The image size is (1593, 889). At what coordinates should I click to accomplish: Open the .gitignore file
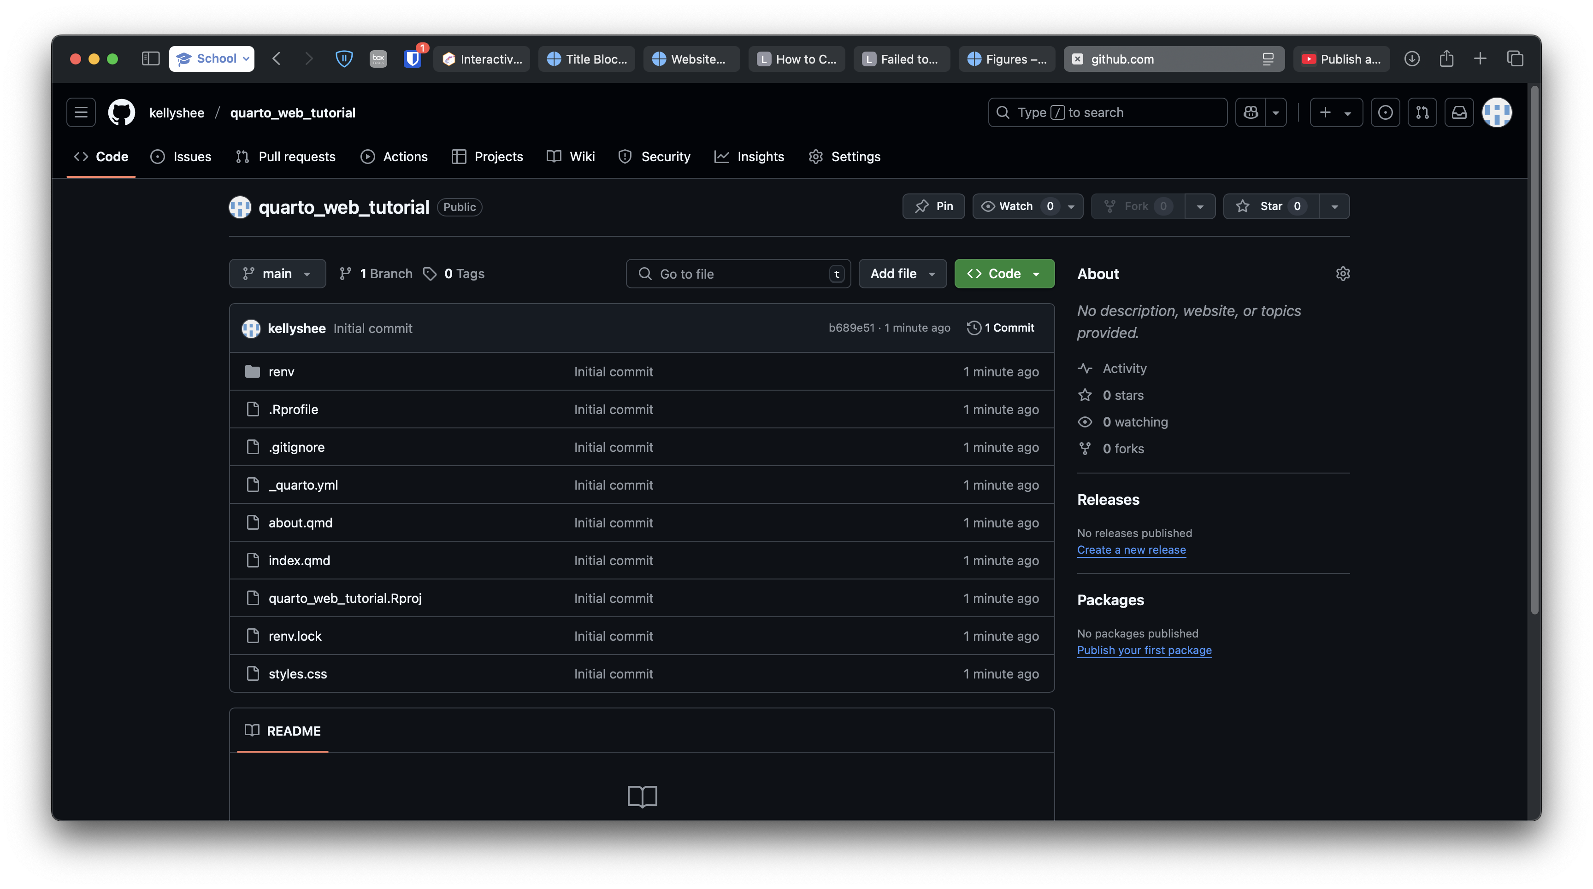[296, 447]
